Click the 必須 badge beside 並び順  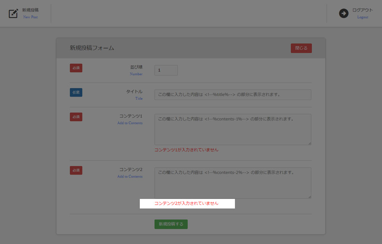pyautogui.click(x=76, y=68)
